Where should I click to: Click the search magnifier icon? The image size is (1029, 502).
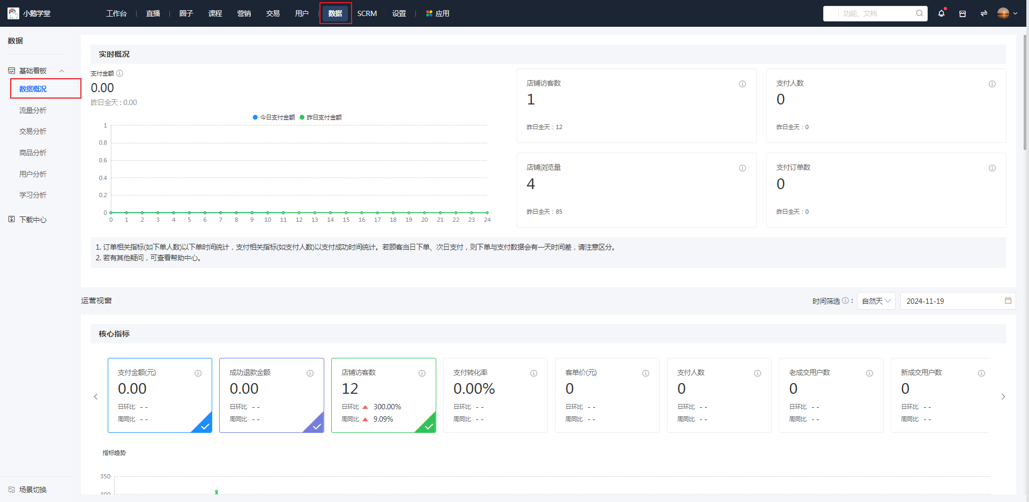coord(919,13)
